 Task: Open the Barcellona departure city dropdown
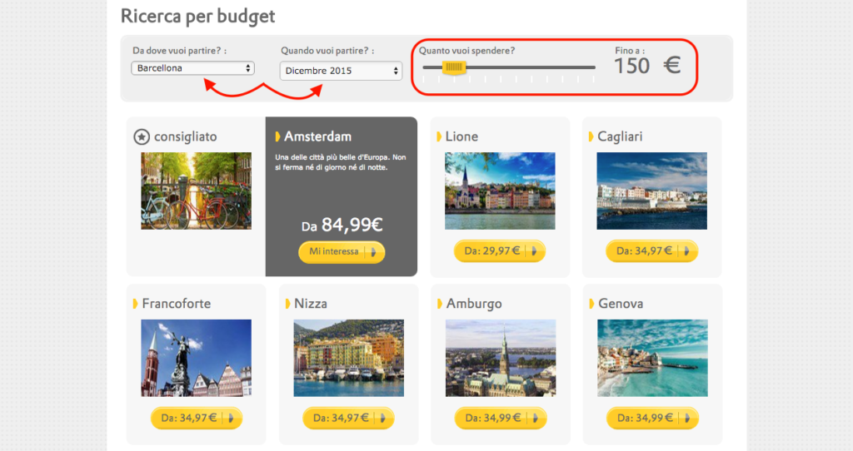192,68
